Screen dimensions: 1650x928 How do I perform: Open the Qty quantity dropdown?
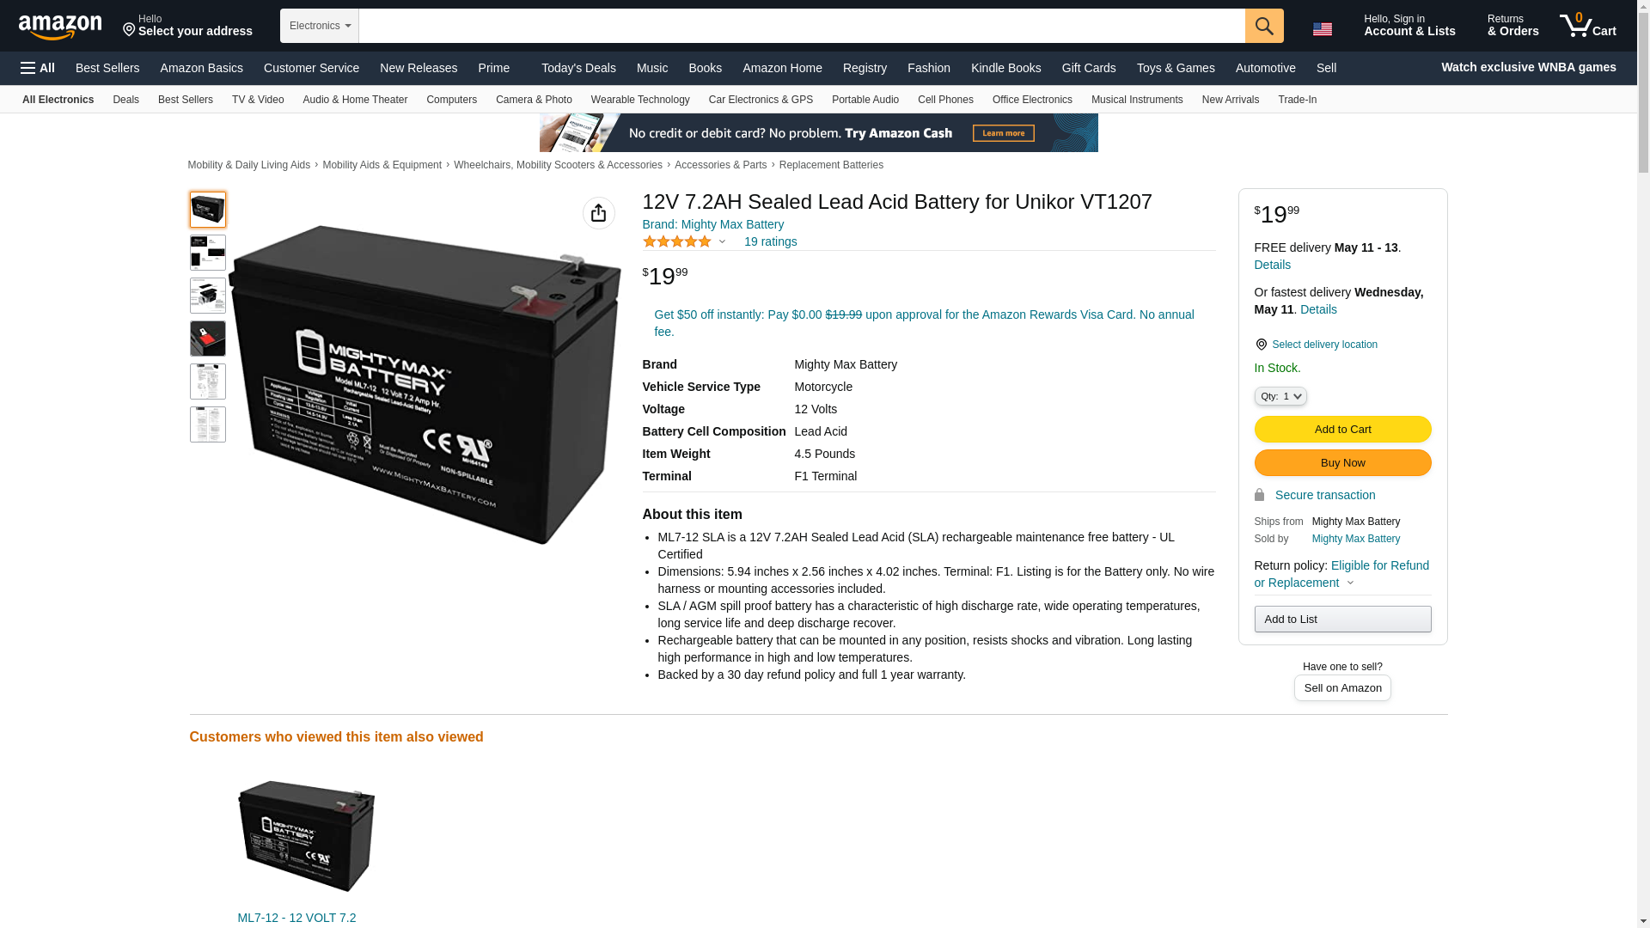click(1280, 396)
